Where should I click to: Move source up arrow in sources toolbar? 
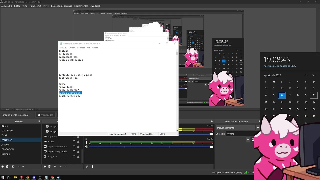pos(61,167)
